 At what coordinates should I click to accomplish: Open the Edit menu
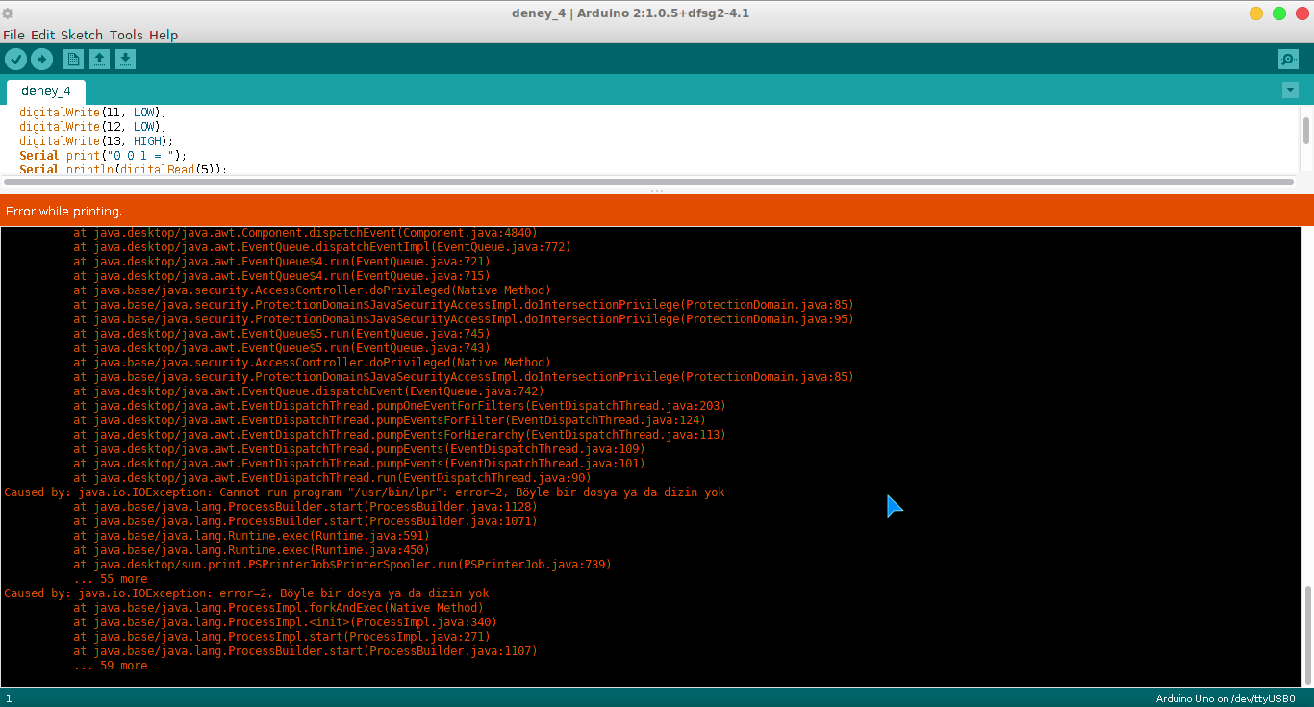[42, 35]
